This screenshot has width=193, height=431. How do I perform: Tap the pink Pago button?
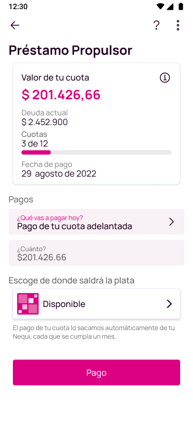click(x=96, y=372)
